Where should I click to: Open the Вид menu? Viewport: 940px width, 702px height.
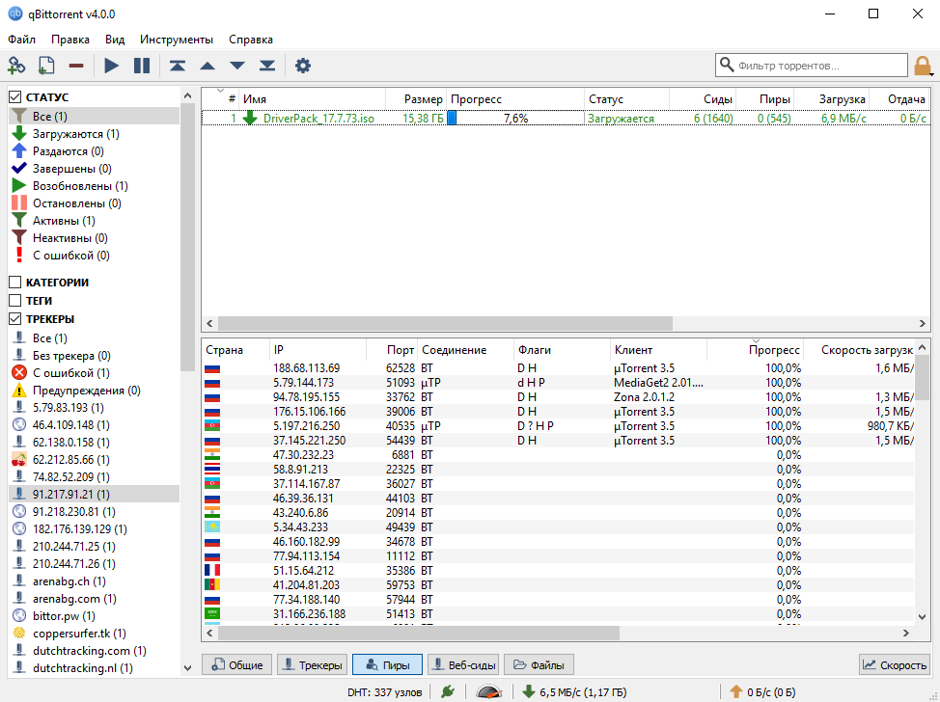(x=115, y=39)
